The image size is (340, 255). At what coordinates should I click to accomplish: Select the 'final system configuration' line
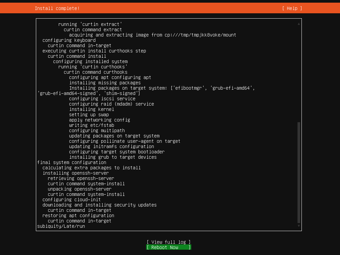click(x=72, y=162)
